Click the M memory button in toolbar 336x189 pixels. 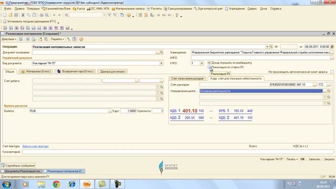159,15
